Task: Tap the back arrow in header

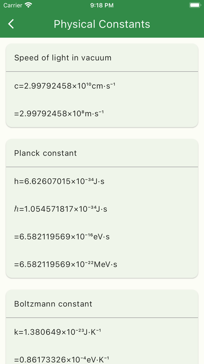Action: tap(11, 24)
